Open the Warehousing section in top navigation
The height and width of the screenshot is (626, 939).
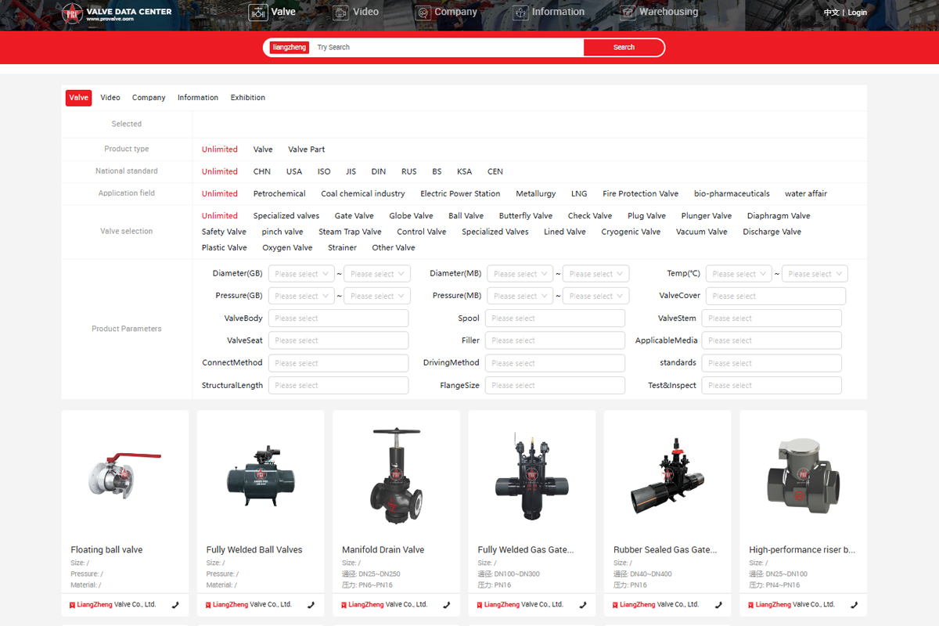(x=659, y=13)
